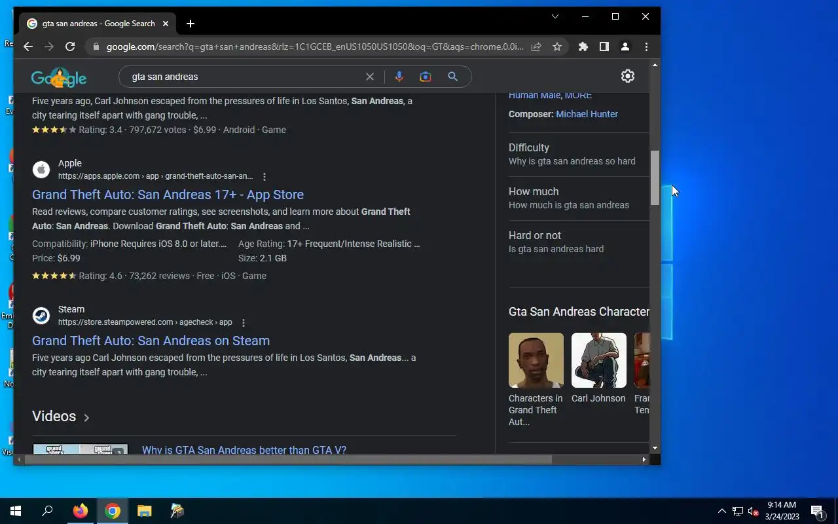
Task: Select the Difficulty related question
Action: (579, 154)
